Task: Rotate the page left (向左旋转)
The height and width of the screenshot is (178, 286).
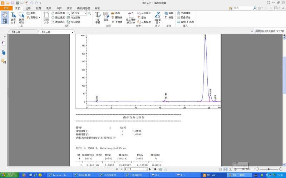Action: click(73, 17)
